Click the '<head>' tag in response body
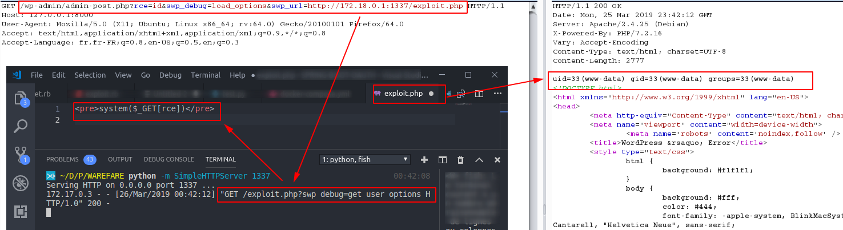843x230 pixels. coord(566,106)
